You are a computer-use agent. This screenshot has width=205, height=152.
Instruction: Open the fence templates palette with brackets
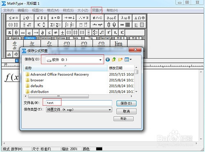click(x=13, y=25)
